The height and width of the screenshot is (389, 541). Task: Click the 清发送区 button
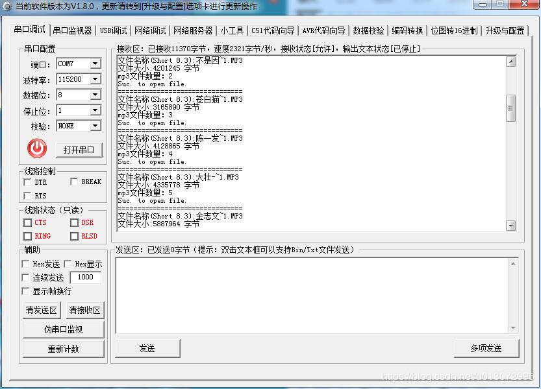click(x=42, y=310)
